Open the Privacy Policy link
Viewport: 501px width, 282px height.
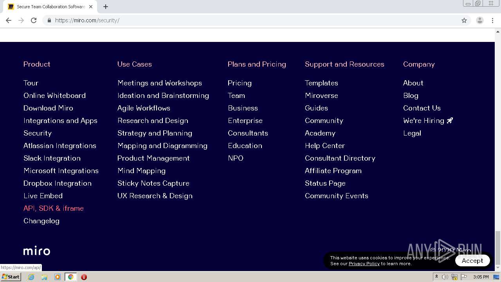pos(364,264)
